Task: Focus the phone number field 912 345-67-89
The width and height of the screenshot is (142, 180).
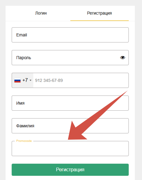Action: [x=81, y=80]
